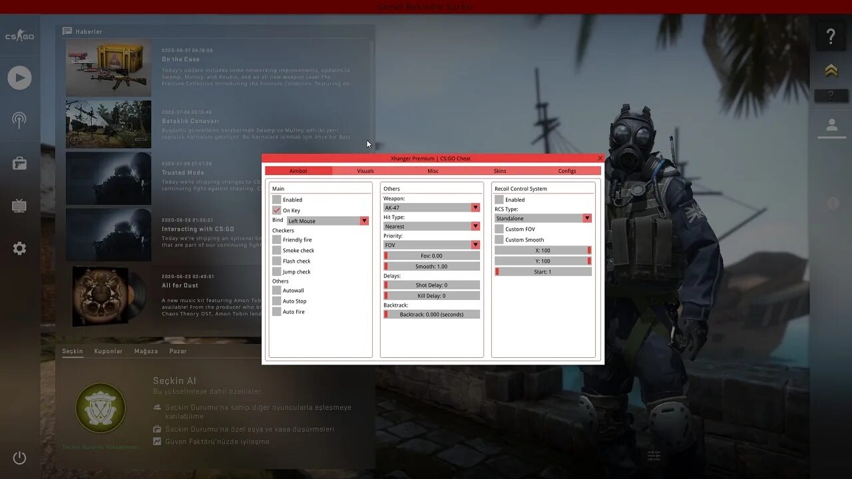Toggle Enabled checkbox in Recoil Control System
Image resolution: width=852 pixels, height=479 pixels.
(499, 200)
